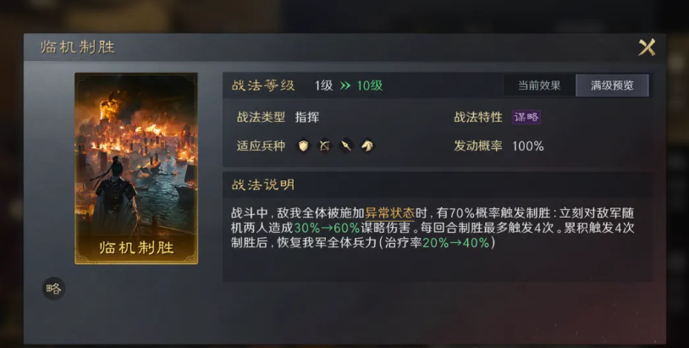Click the 战法说明 section header
Viewport: 689px width, 348px height.
pos(263,185)
